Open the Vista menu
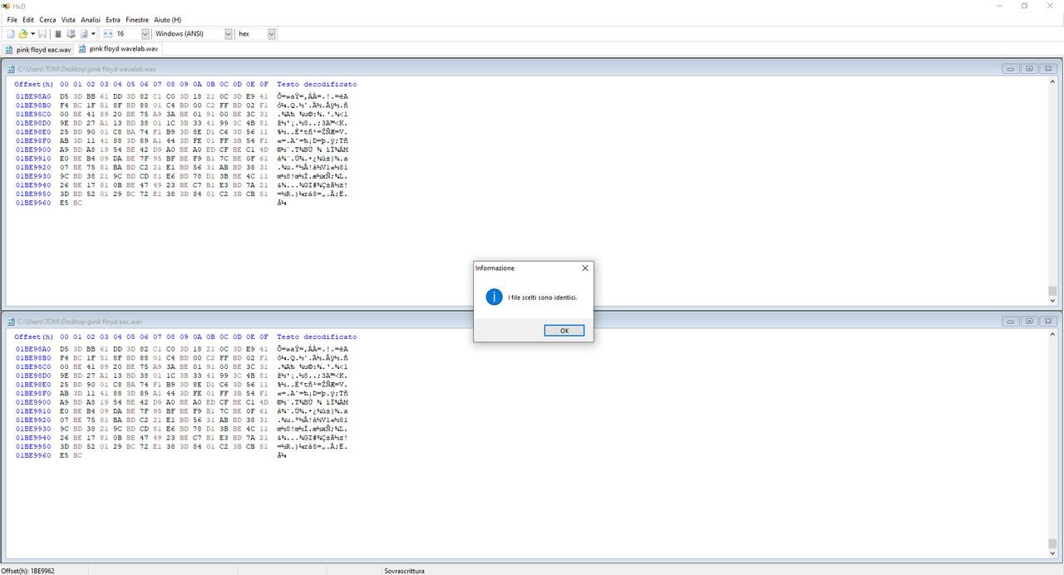The height and width of the screenshot is (575, 1064). (x=68, y=19)
